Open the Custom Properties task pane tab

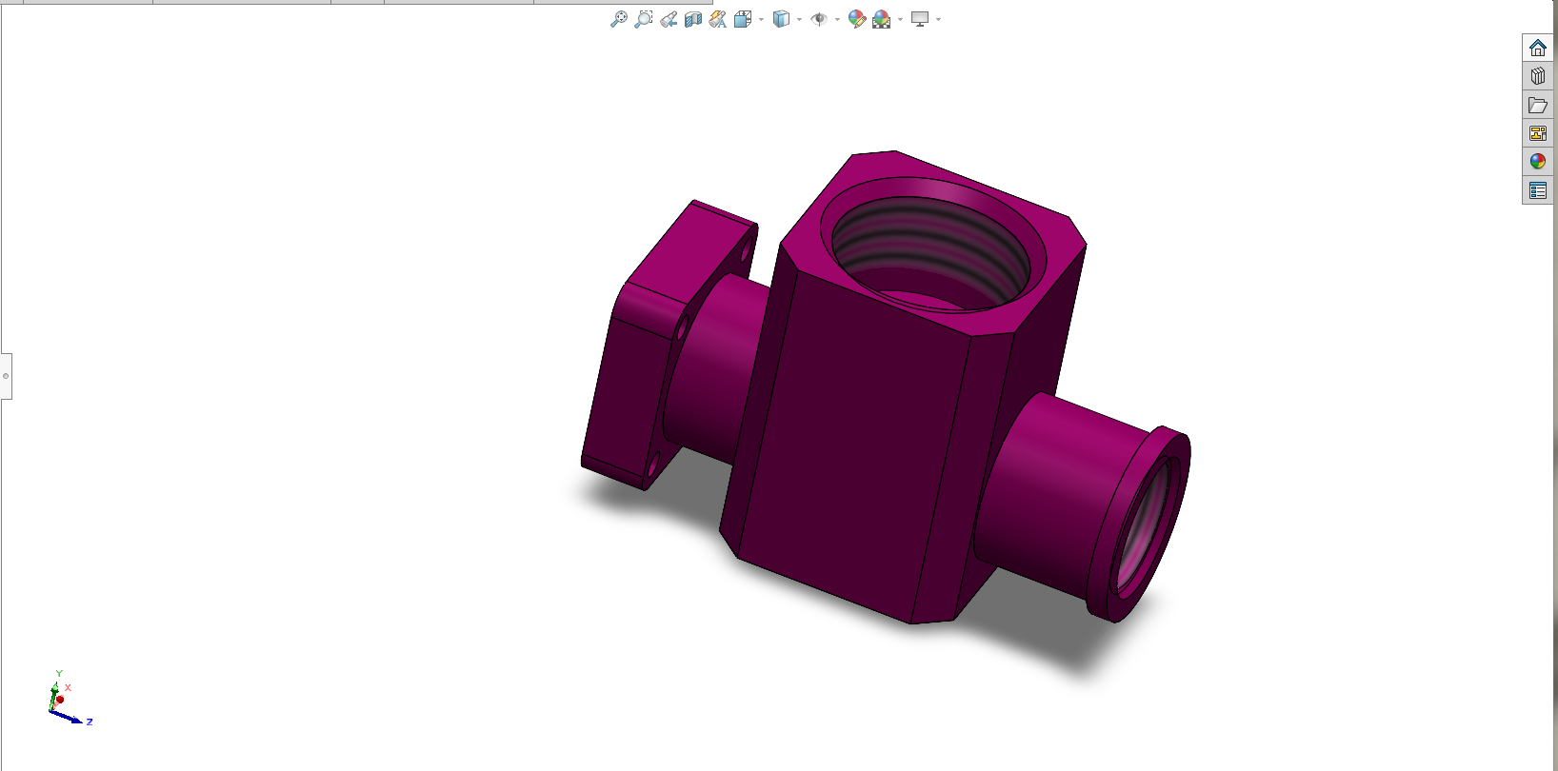tap(1538, 190)
